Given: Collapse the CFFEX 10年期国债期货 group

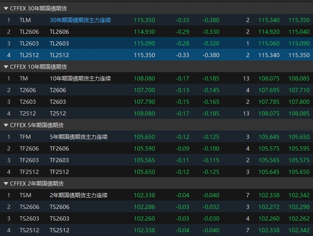Looking at the screenshot, I should pyautogui.click(x=6, y=67).
